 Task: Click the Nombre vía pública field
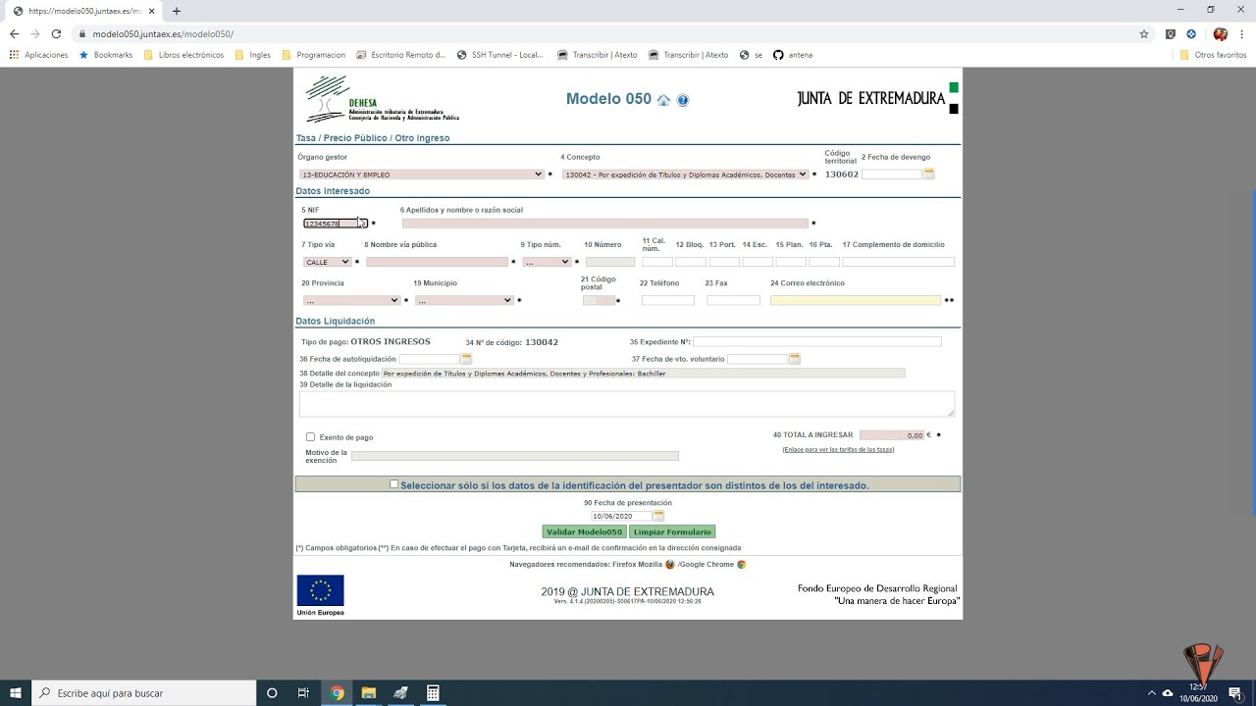[437, 262]
